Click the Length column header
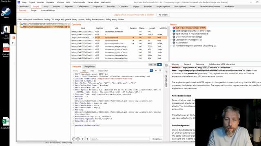 152,28
